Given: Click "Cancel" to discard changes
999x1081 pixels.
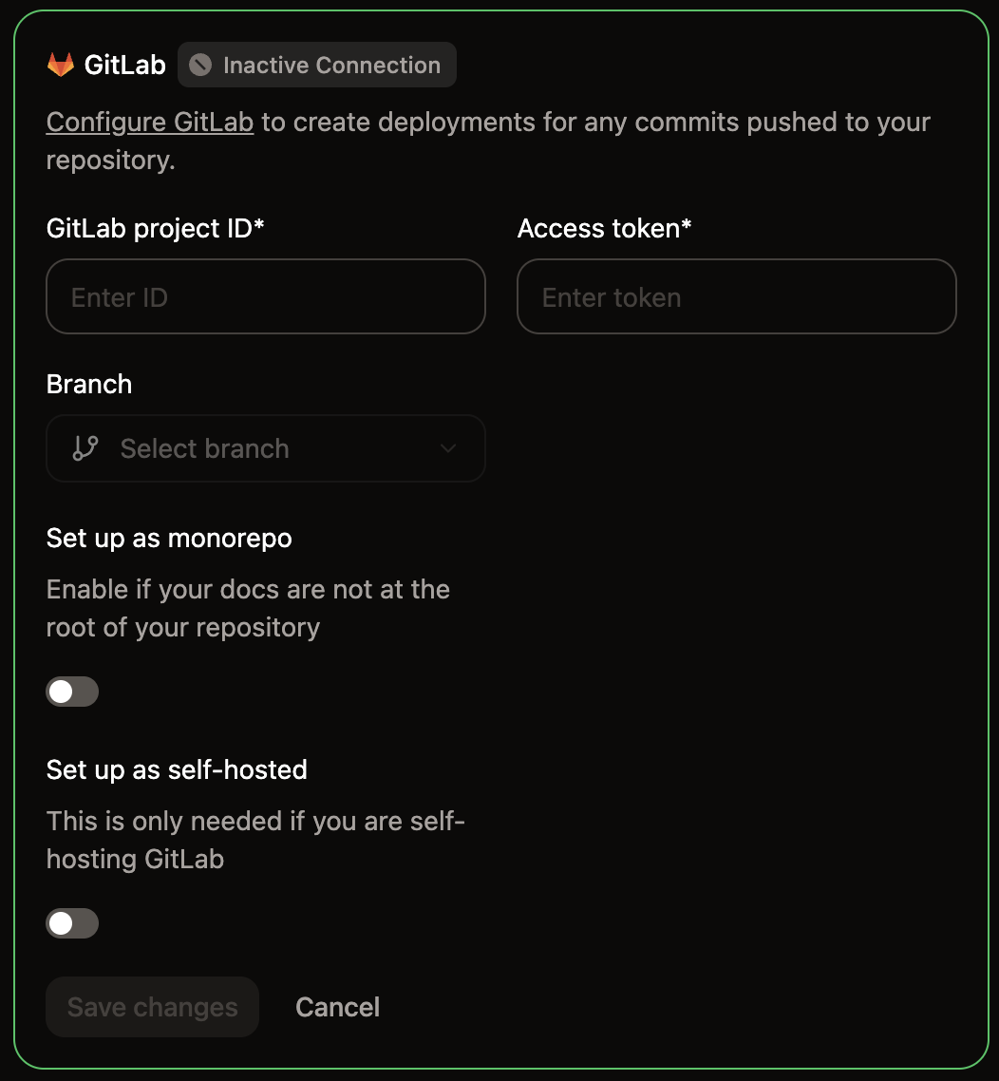Looking at the screenshot, I should tap(337, 1007).
